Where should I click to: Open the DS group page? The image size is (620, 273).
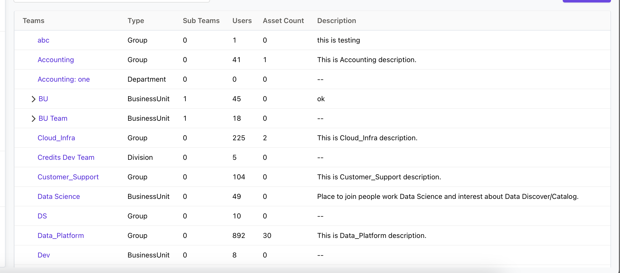42,216
